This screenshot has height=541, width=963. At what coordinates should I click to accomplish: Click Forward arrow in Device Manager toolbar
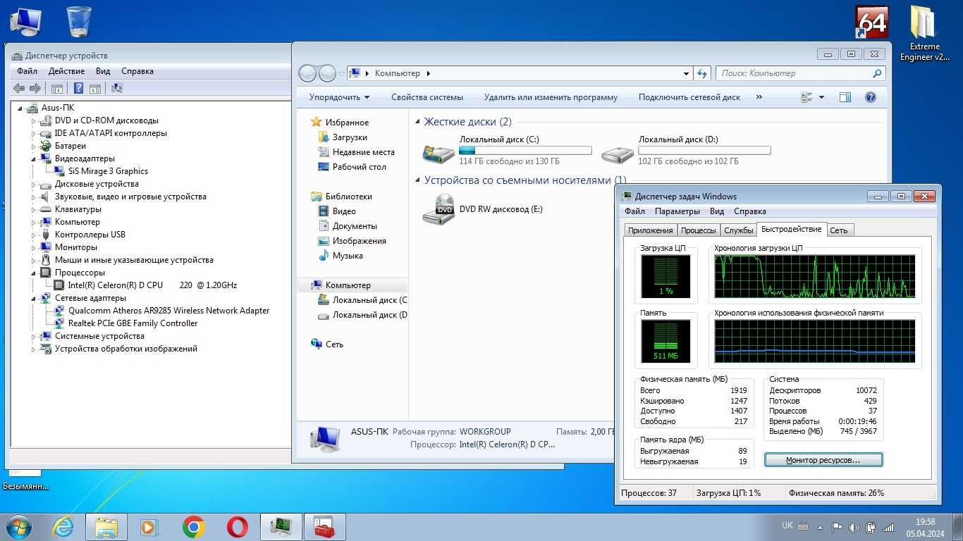(x=35, y=88)
